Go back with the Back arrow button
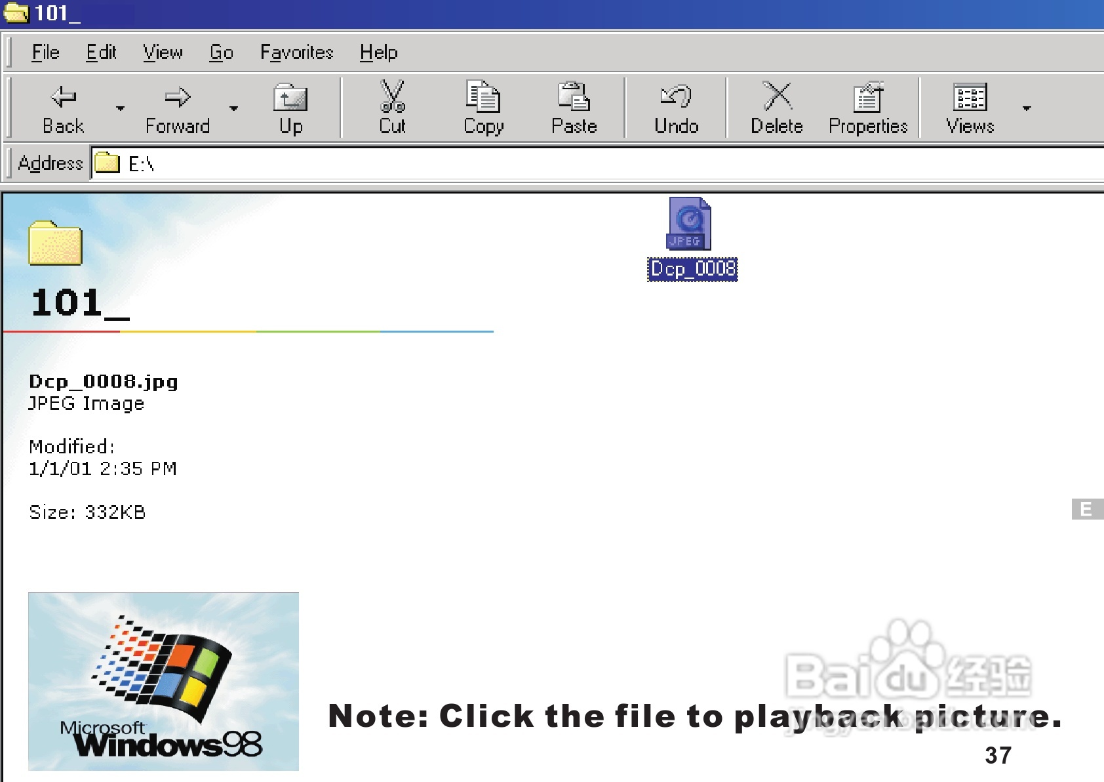 point(64,108)
